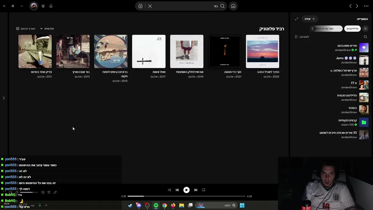Open File Explorer from the taskbar

coord(182,205)
